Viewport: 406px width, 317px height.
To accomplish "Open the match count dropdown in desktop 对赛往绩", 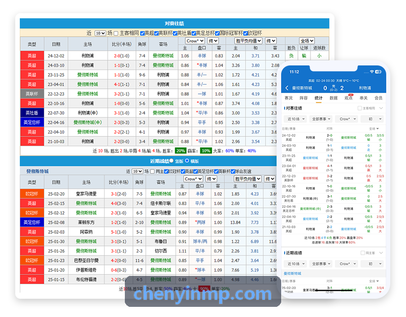I will tap(100, 33).
